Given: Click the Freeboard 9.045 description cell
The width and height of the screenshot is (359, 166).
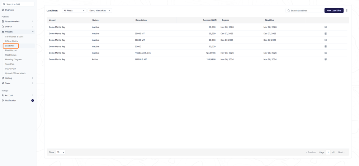Looking at the screenshot, I should click(143, 53).
